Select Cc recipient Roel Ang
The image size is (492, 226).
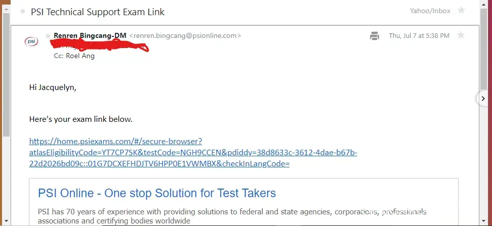[80, 56]
